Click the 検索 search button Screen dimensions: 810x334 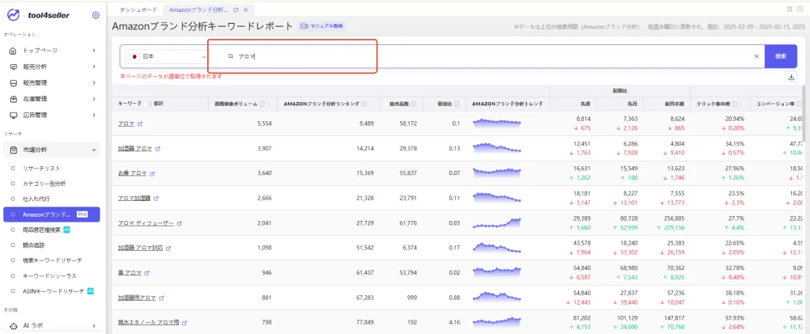click(x=781, y=56)
